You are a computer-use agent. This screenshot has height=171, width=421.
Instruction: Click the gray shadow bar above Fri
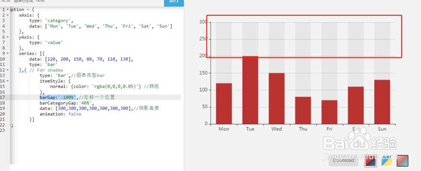pos(329,61)
